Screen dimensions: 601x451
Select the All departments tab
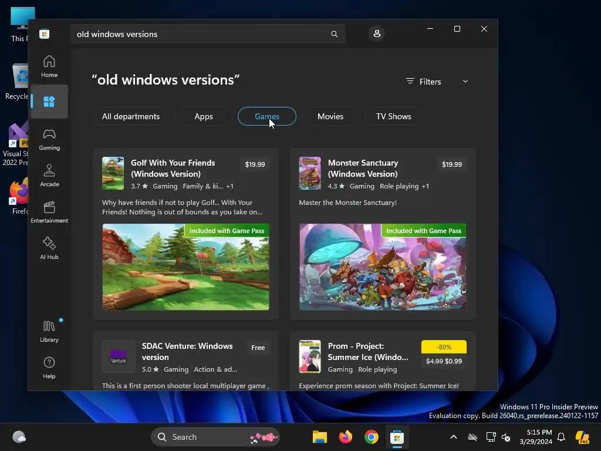click(131, 116)
